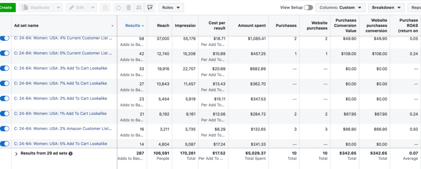Click the Reach column header
The height and width of the screenshot is (169, 421).
[x=163, y=25]
